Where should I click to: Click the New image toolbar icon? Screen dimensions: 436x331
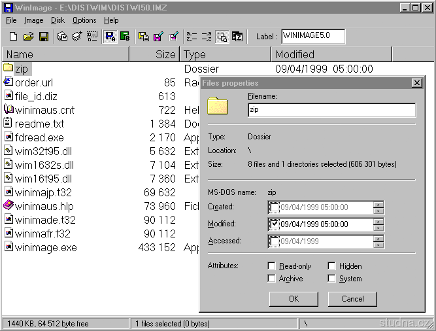13,37
